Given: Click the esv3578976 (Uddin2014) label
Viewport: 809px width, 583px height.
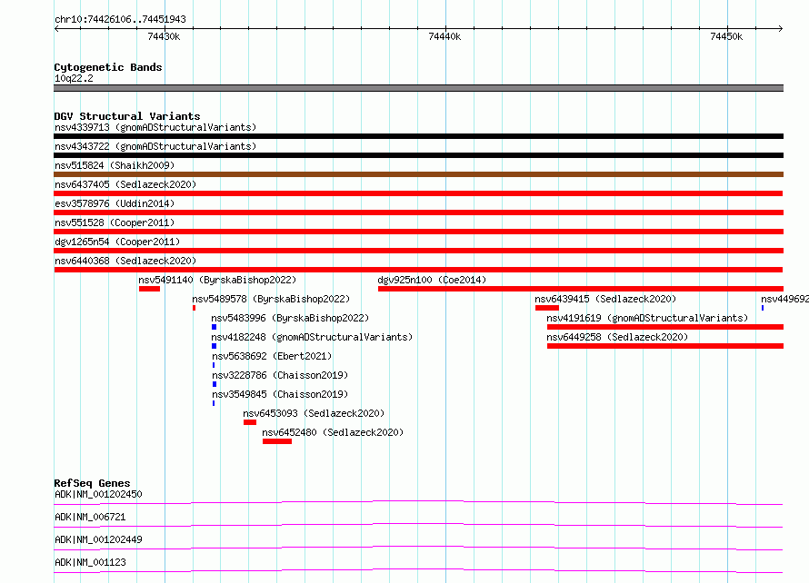Looking at the screenshot, I should coord(115,203).
